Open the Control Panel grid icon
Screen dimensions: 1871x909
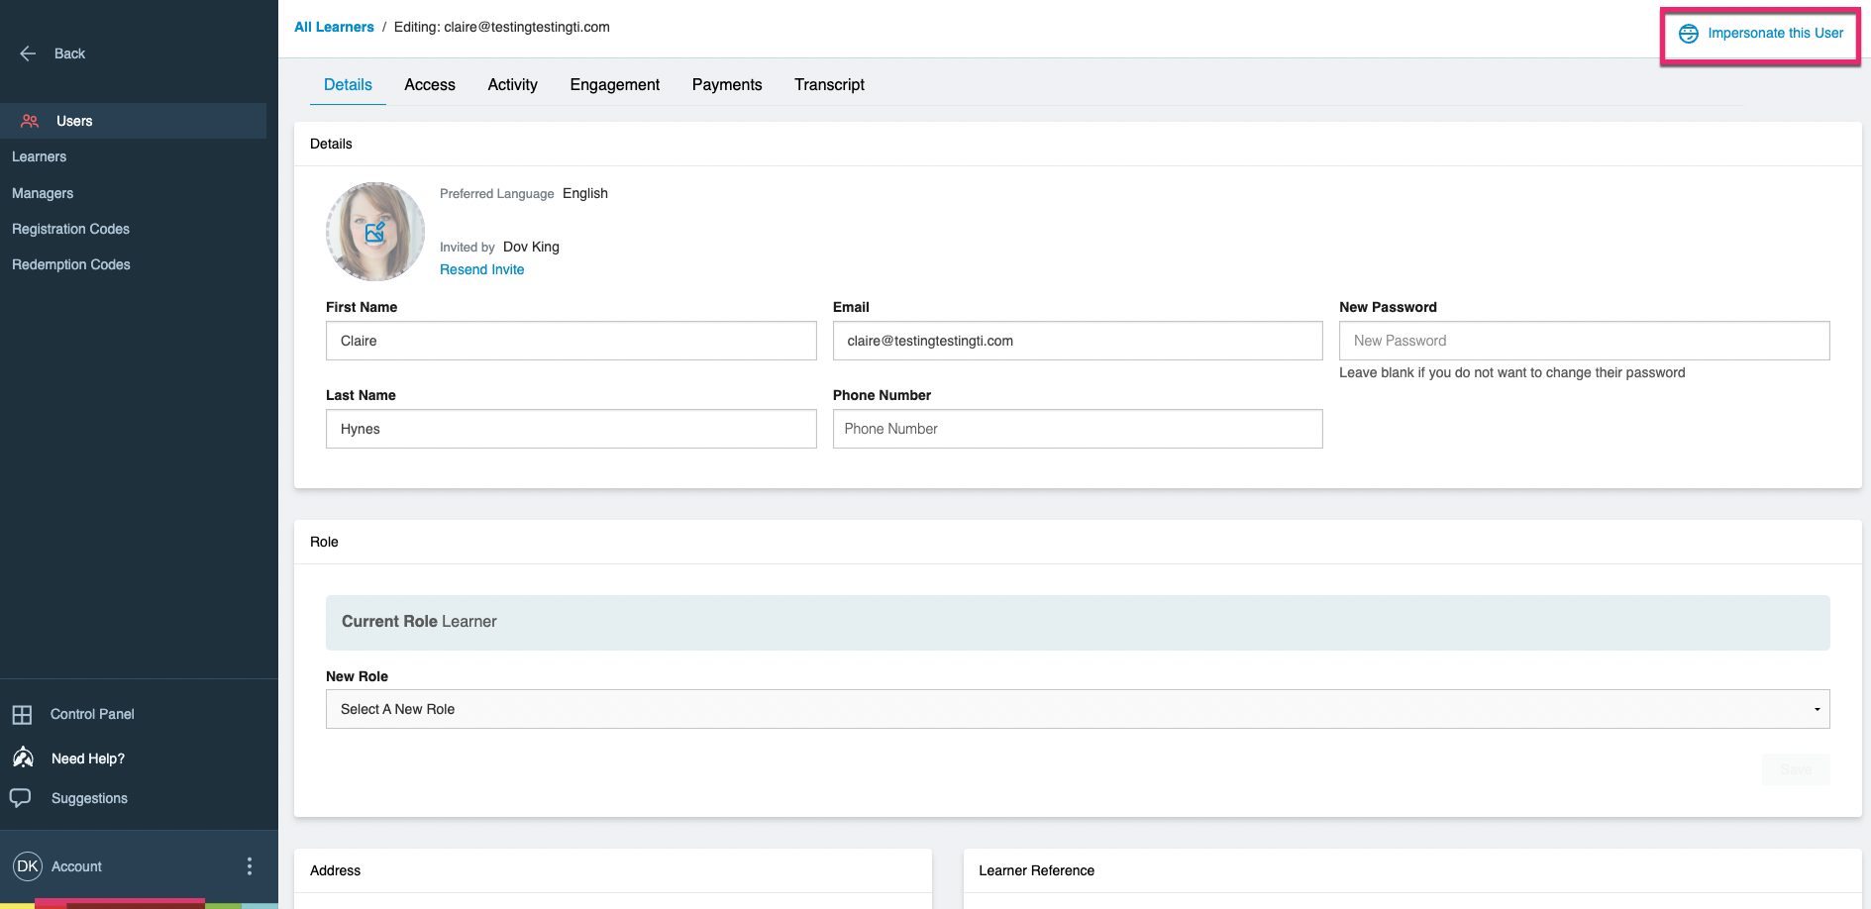tap(22, 713)
